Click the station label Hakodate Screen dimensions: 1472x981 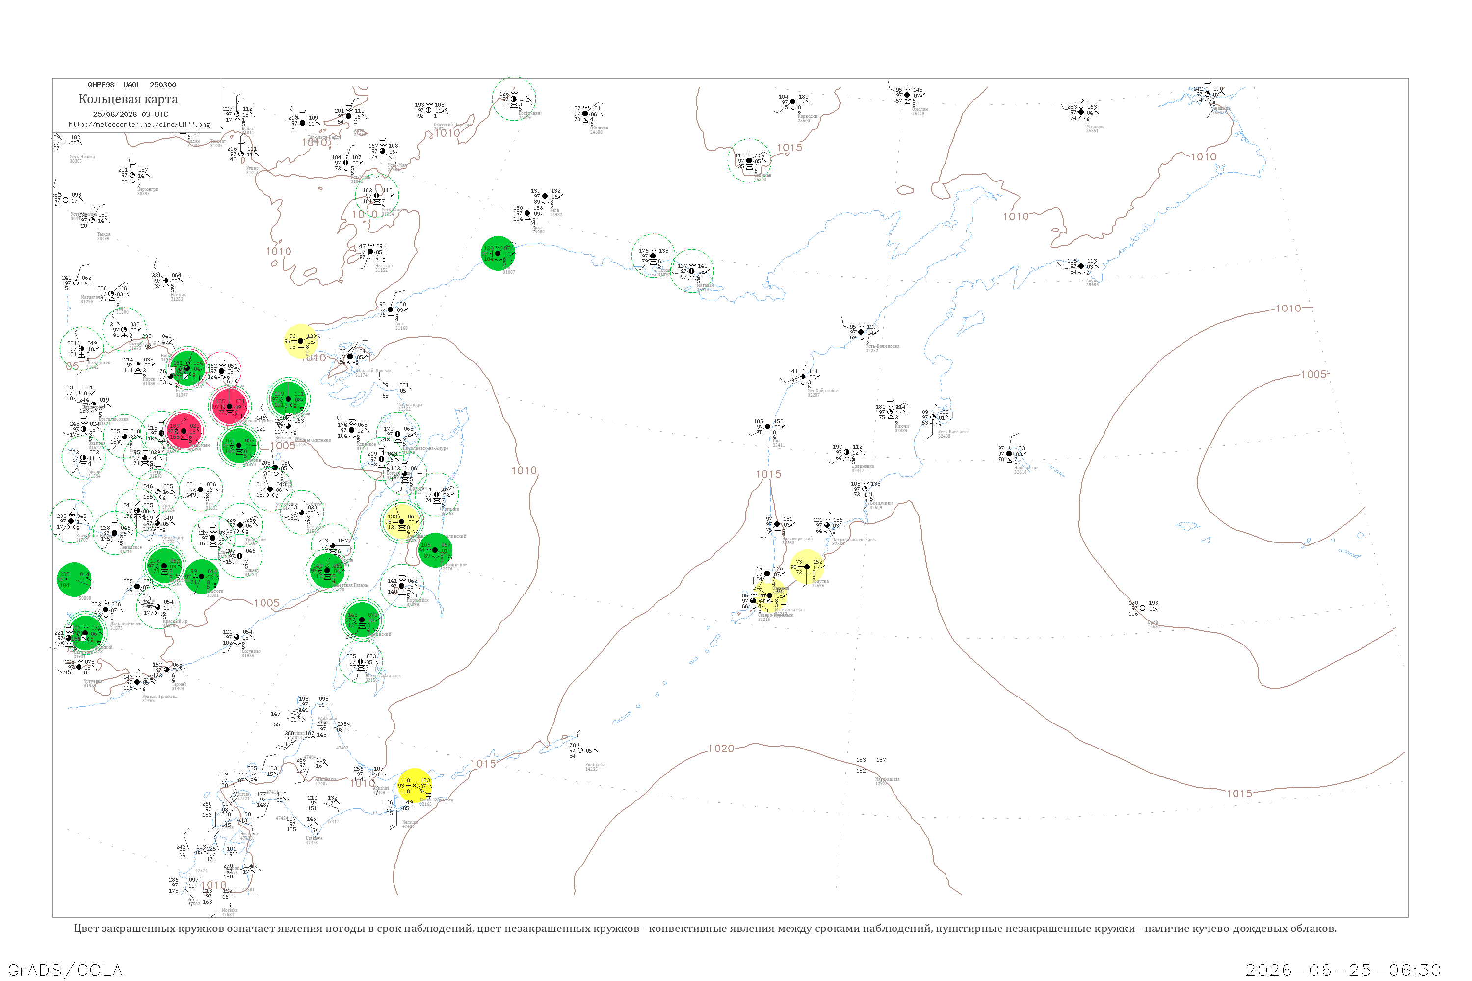coord(250,834)
